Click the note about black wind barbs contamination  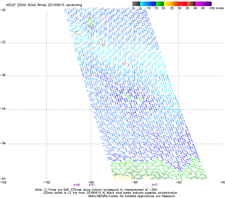[x=140, y=193]
